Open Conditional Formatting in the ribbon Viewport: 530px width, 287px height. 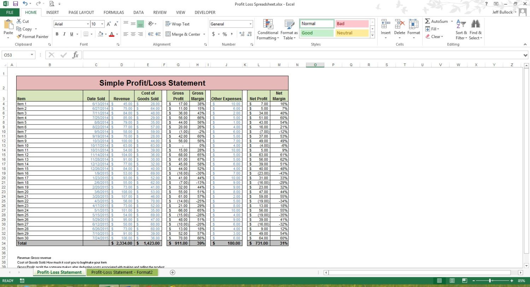(x=268, y=30)
